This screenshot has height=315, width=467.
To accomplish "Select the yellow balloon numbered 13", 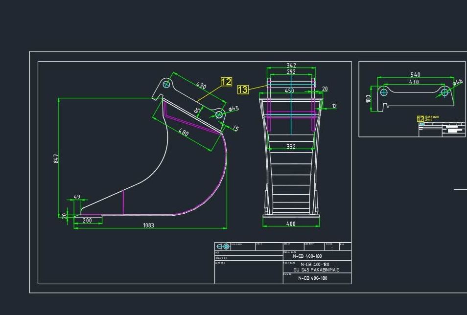I will point(243,90).
